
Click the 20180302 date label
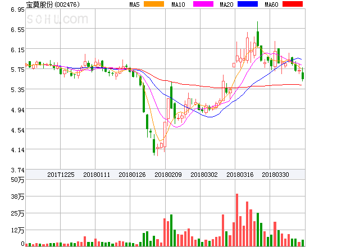(x=204, y=175)
